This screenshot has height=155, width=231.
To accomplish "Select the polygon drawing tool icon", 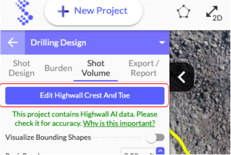I will [184, 12].
